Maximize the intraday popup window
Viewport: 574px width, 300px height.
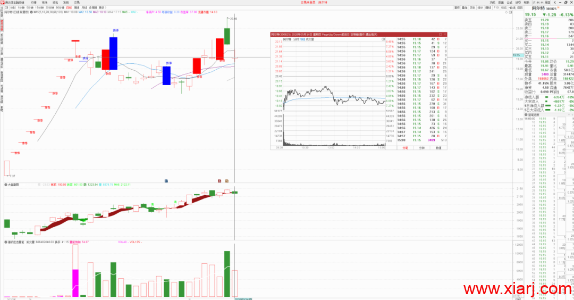click(x=441, y=35)
